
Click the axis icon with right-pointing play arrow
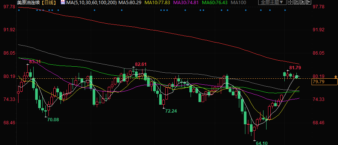click(x=302, y=2)
